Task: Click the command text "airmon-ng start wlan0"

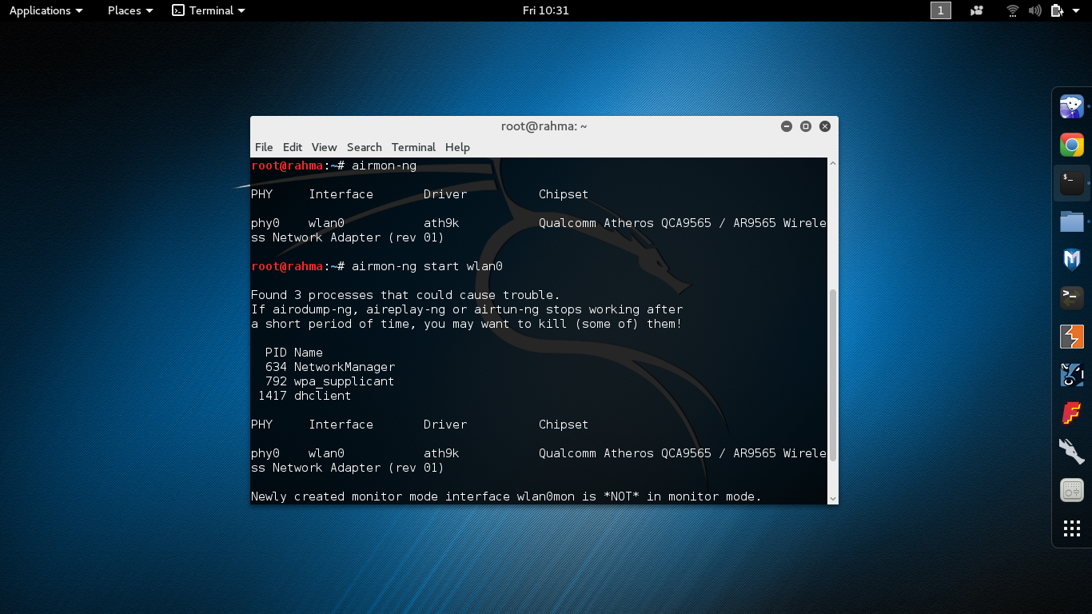Action: click(x=427, y=266)
